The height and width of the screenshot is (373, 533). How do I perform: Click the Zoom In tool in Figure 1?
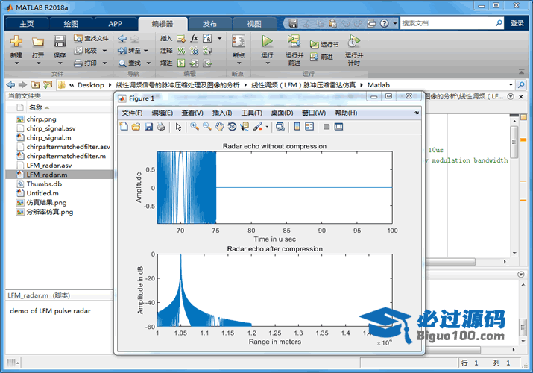[x=195, y=127]
